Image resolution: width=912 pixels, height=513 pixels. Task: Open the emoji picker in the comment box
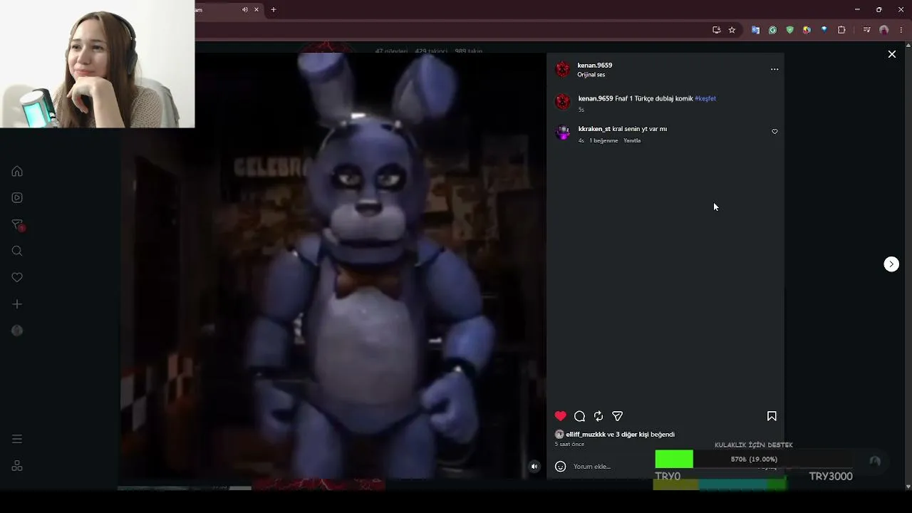(561, 467)
